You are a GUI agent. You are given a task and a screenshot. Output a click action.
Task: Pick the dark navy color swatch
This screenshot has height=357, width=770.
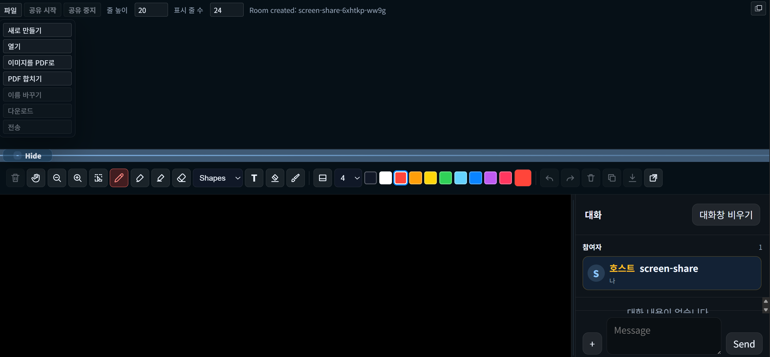(x=370, y=178)
